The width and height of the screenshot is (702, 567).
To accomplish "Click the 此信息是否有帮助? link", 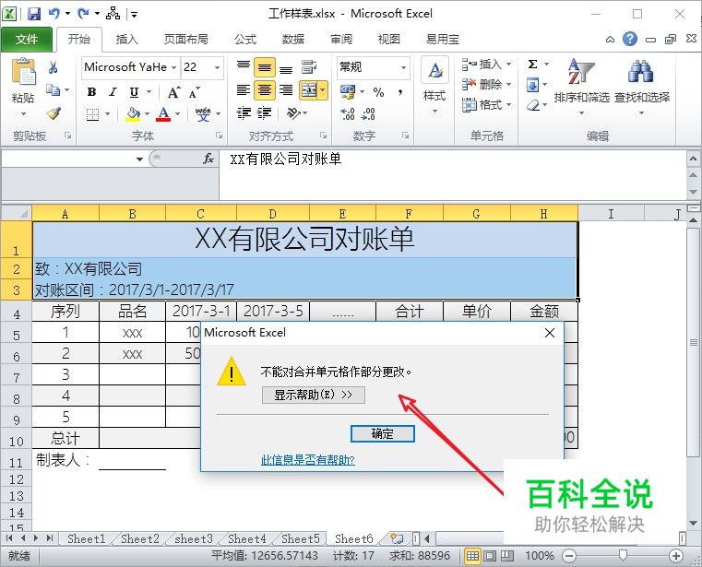I will (308, 460).
